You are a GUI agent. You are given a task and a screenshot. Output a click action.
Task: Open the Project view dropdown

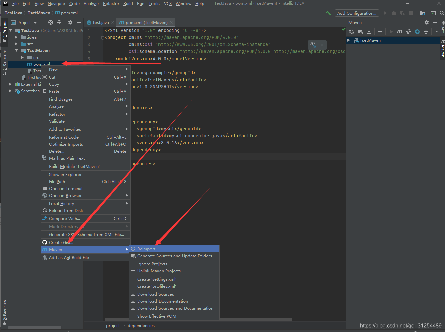(x=24, y=22)
